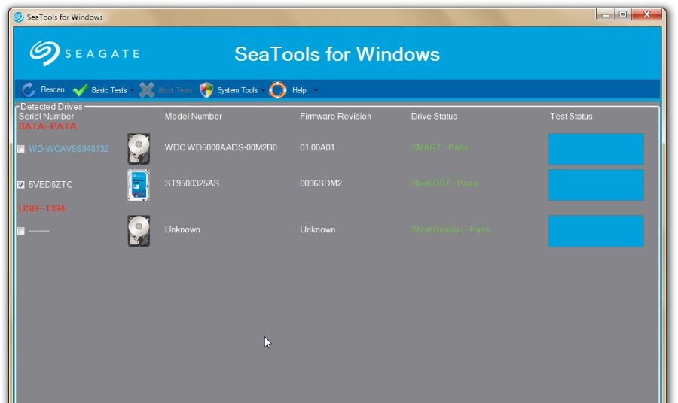The image size is (678, 403).
Task: Click the ST9500325AS Seagate drive icon
Action: (139, 184)
